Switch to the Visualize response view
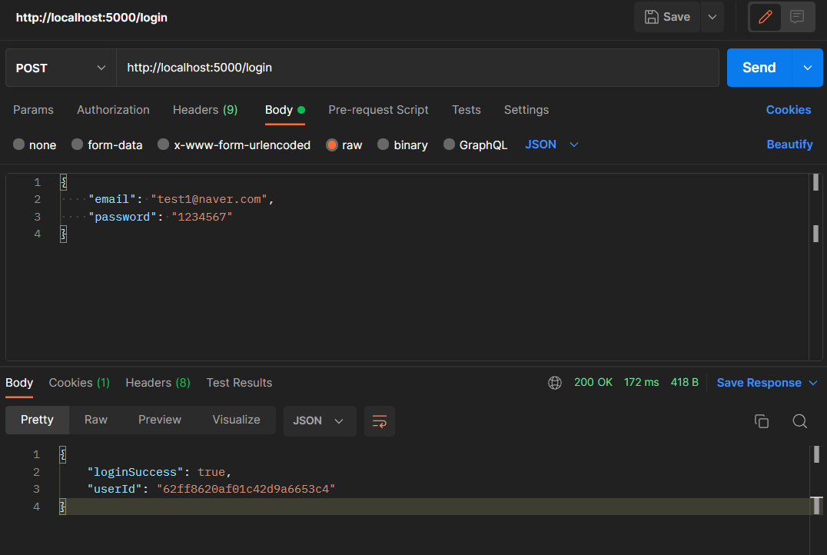This screenshot has height=555, width=827. pyautogui.click(x=236, y=420)
